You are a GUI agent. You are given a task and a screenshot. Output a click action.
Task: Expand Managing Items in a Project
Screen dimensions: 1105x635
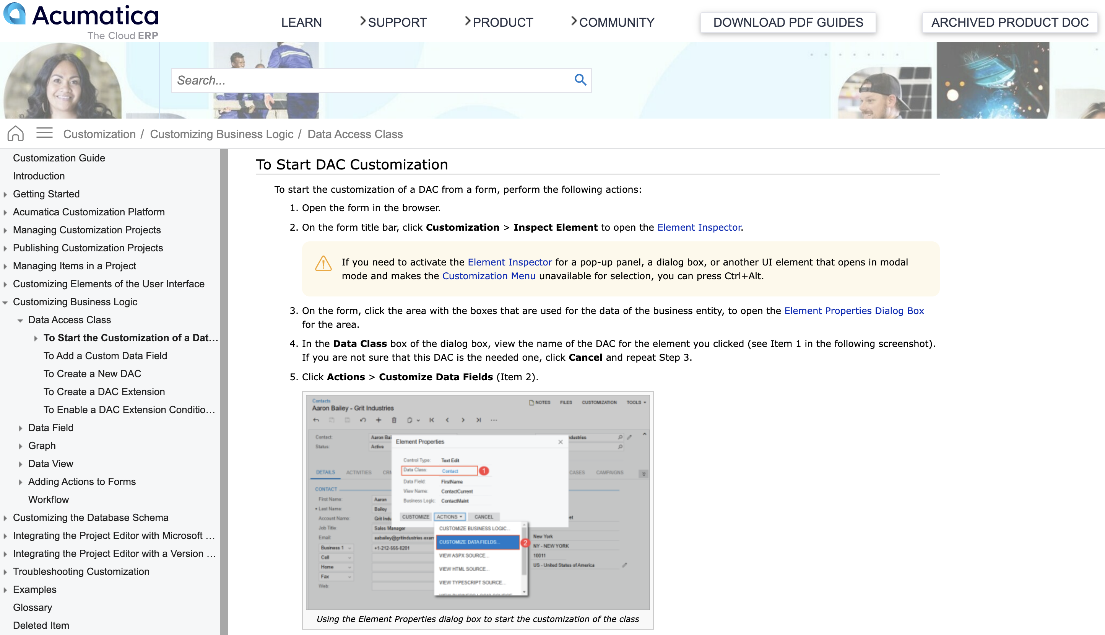point(5,267)
